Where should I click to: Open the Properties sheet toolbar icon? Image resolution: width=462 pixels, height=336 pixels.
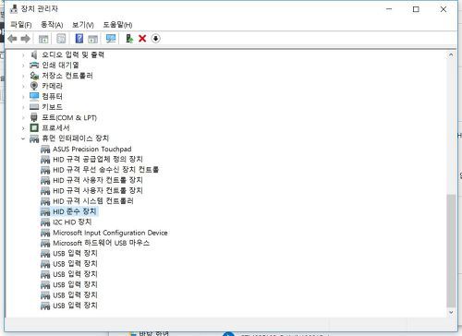pos(61,39)
